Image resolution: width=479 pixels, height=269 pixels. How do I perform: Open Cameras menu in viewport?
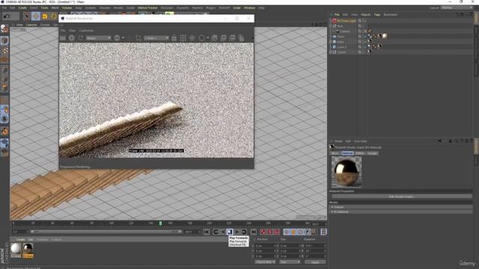[x=31, y=25]
